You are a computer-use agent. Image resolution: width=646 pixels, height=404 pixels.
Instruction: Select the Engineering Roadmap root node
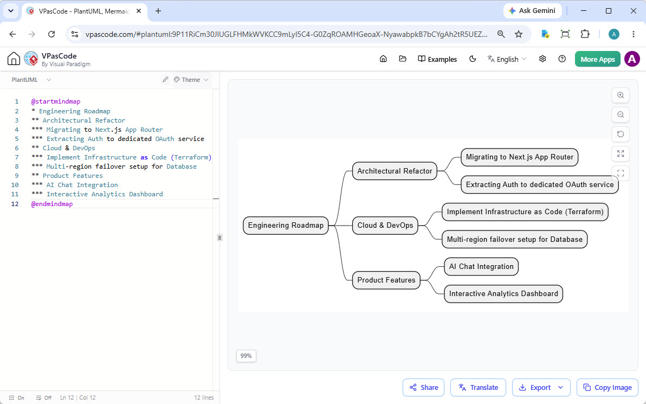click(286, 226)
